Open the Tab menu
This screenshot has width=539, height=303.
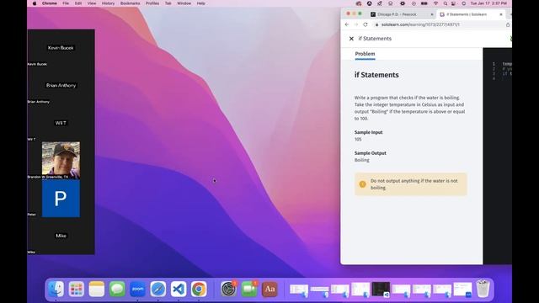pos(168,3)
